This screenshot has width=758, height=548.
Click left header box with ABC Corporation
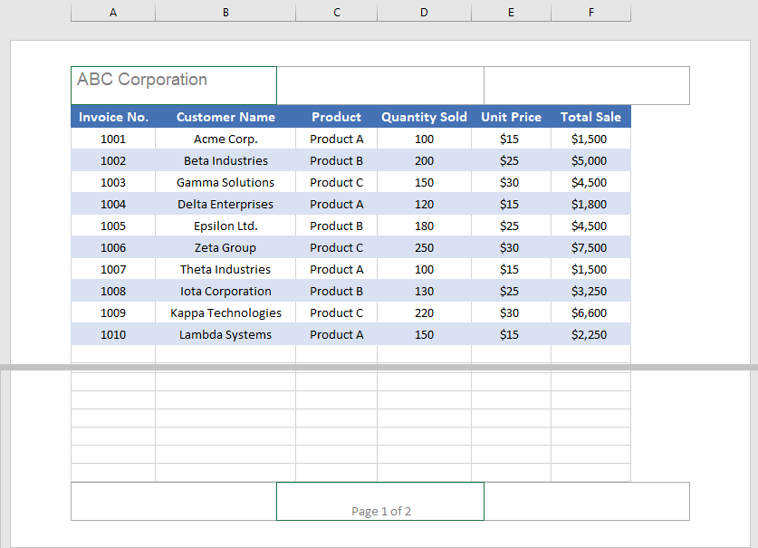[x=174, y=86]
